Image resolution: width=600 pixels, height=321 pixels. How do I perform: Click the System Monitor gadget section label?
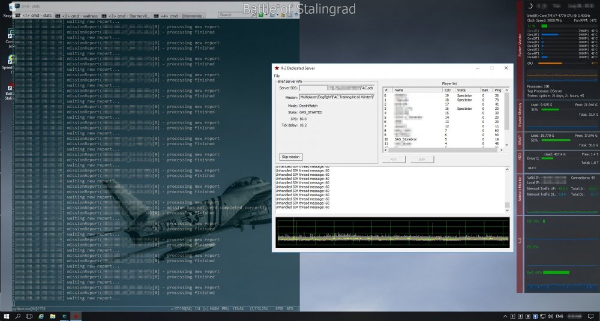click(x=520, y=45)
